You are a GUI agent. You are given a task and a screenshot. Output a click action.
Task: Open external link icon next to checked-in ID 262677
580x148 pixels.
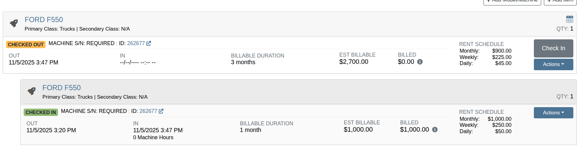click(161, 111)
